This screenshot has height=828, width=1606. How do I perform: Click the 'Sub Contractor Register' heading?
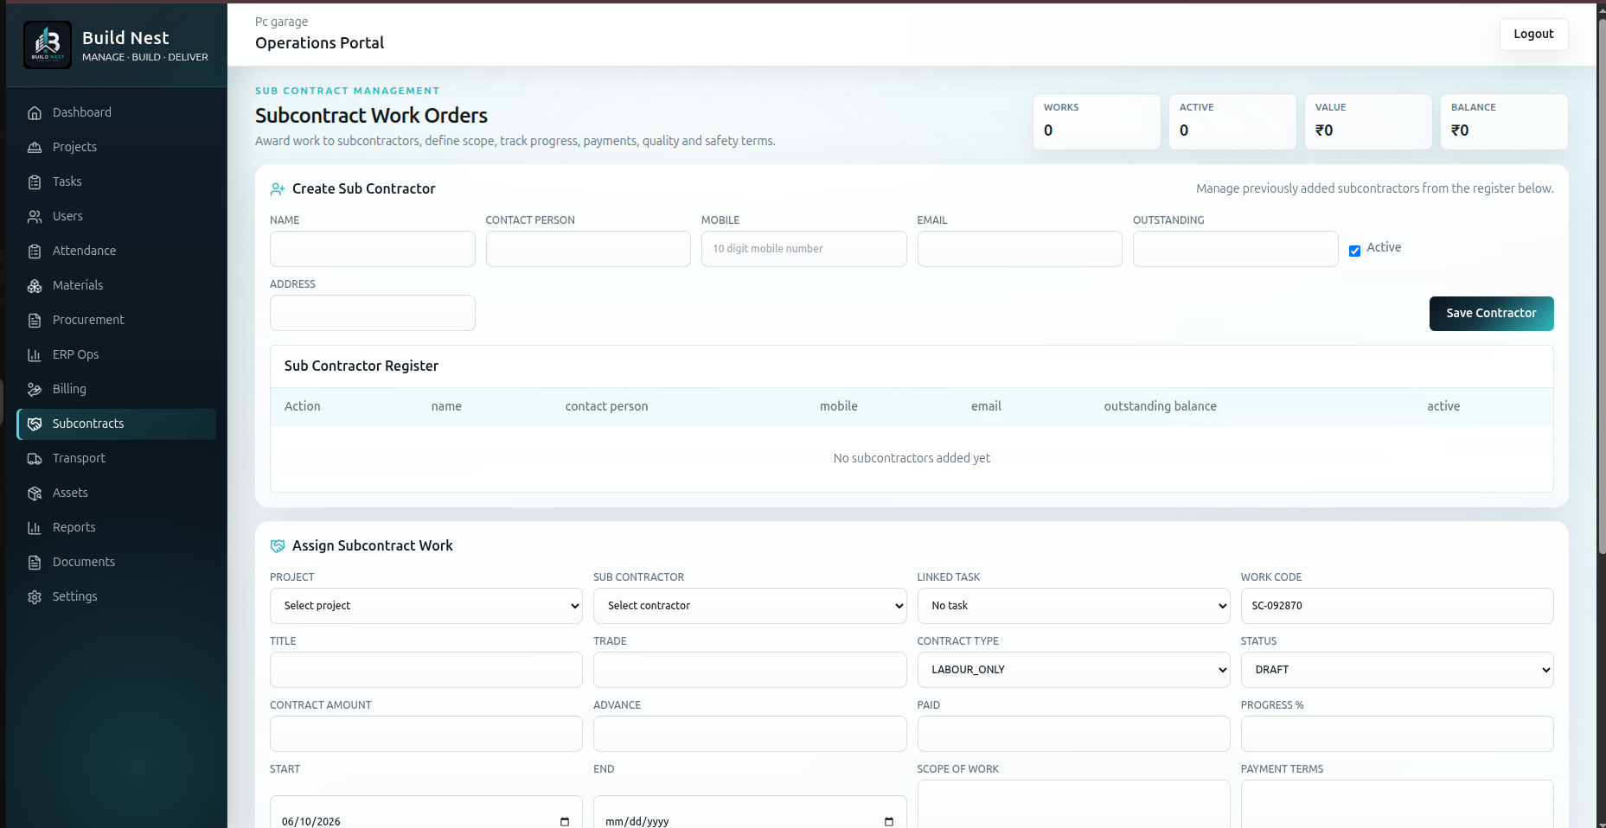pyautogui.click(x=362, y=366)
